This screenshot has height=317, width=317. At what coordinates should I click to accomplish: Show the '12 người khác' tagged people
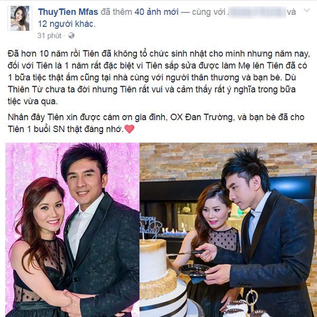(66, 24)
